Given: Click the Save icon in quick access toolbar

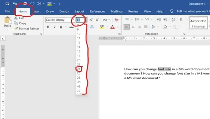Looking at the screenshot, I should 7,4.
